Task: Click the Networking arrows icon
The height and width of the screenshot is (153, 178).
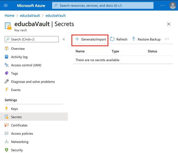Action: [x=7, y=142]
